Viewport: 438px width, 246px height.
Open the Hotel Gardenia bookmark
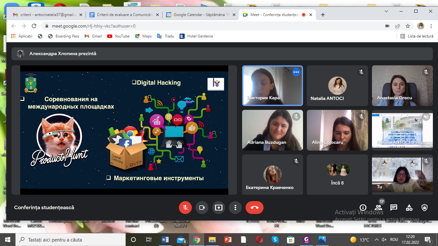(196, 36)
